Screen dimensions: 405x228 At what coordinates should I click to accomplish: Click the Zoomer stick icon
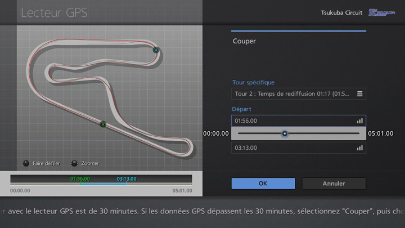(74, 163)
